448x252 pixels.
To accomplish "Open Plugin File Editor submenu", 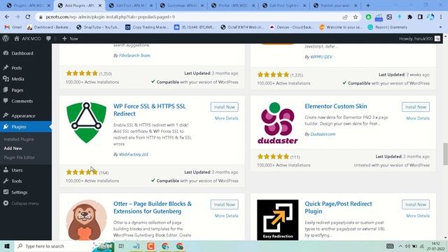I will point(19,157).
